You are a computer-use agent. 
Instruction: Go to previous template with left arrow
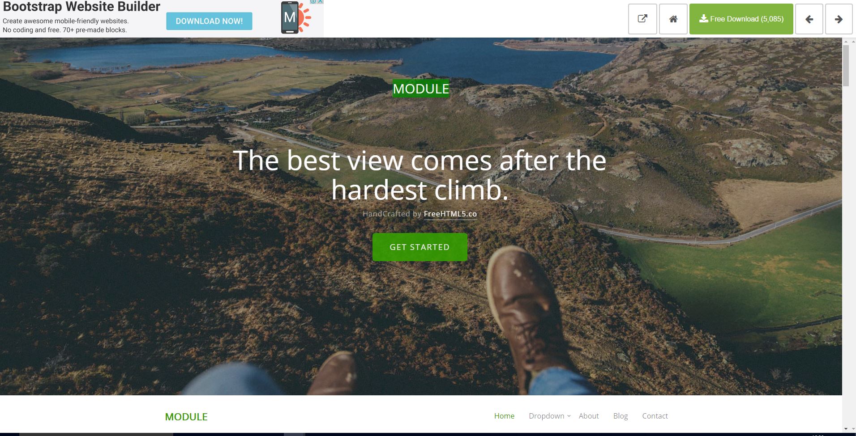click(809, 19)
